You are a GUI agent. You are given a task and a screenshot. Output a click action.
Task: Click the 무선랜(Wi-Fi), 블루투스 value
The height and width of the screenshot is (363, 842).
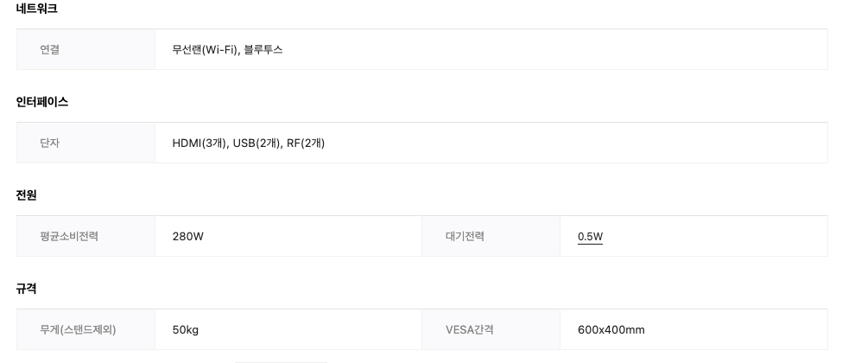click(x=227, y=49)
